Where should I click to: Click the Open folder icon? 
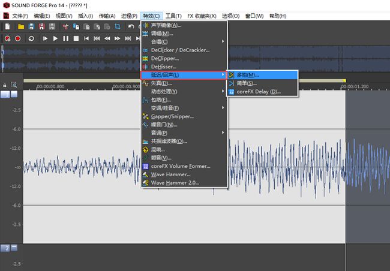[21, 26]
